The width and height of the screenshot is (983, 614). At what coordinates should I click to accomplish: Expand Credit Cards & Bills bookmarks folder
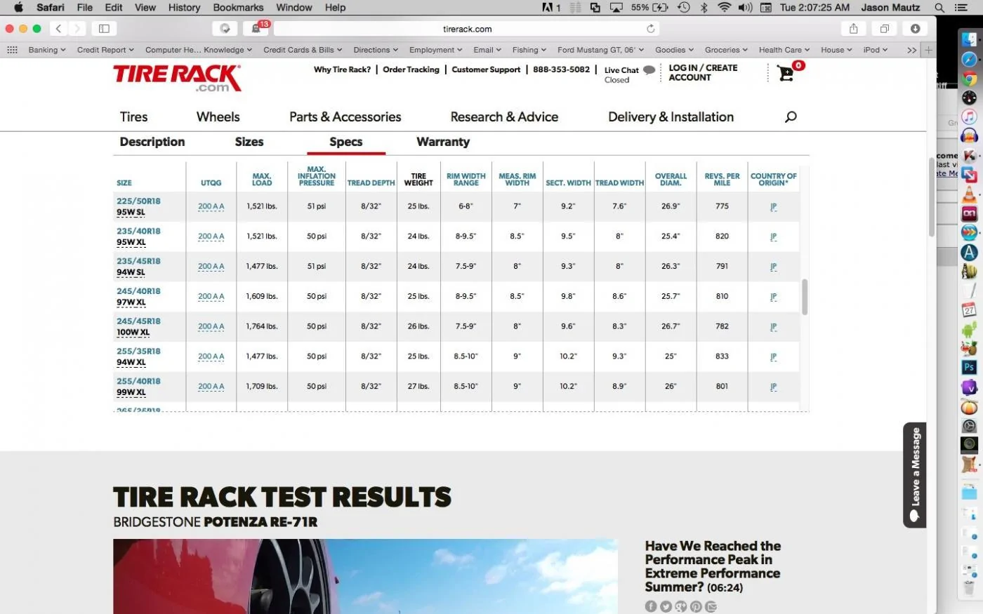point(303,50)
